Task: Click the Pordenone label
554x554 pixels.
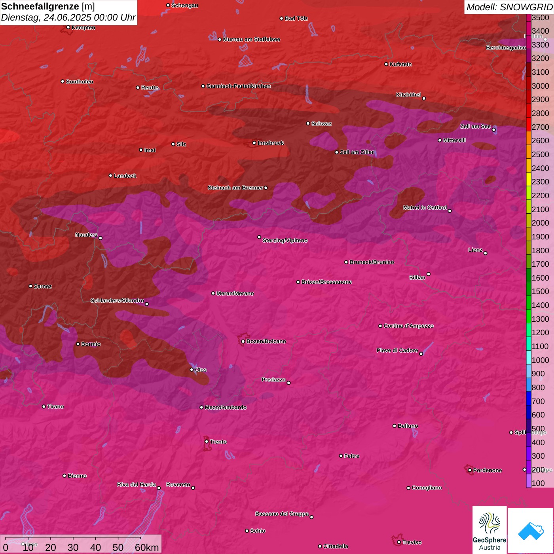Action: (x=487, y=470)
